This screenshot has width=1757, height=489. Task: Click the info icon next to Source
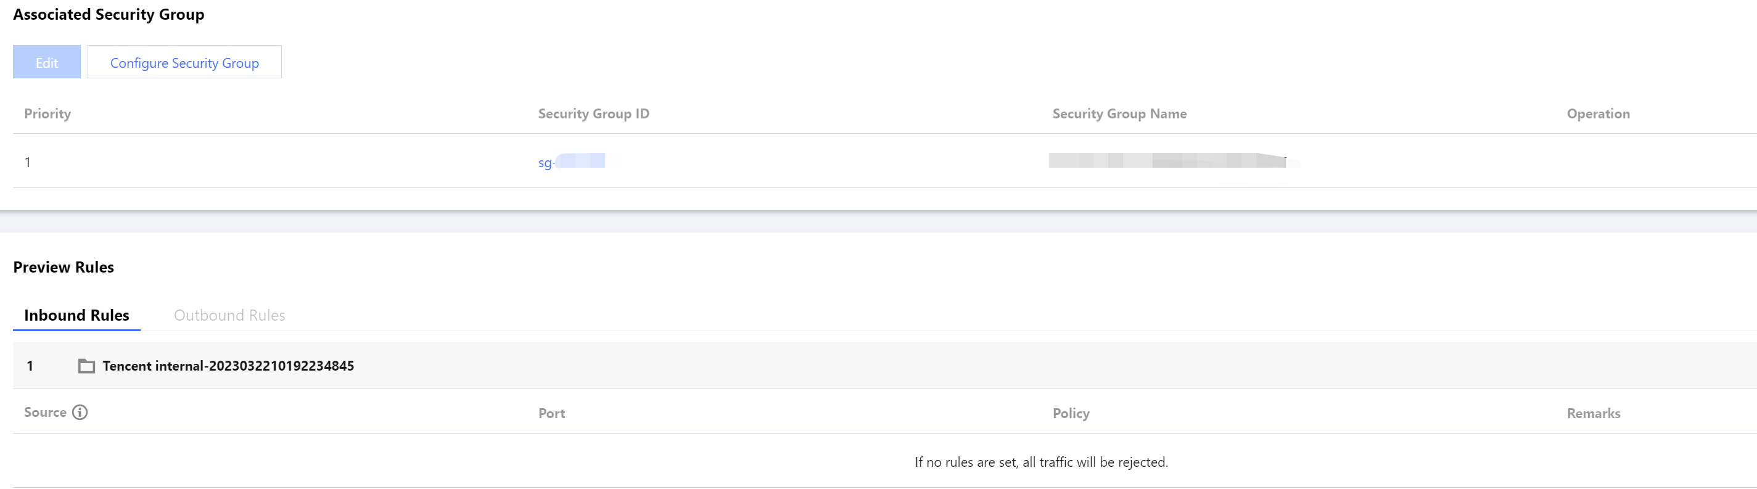(80, 412)
